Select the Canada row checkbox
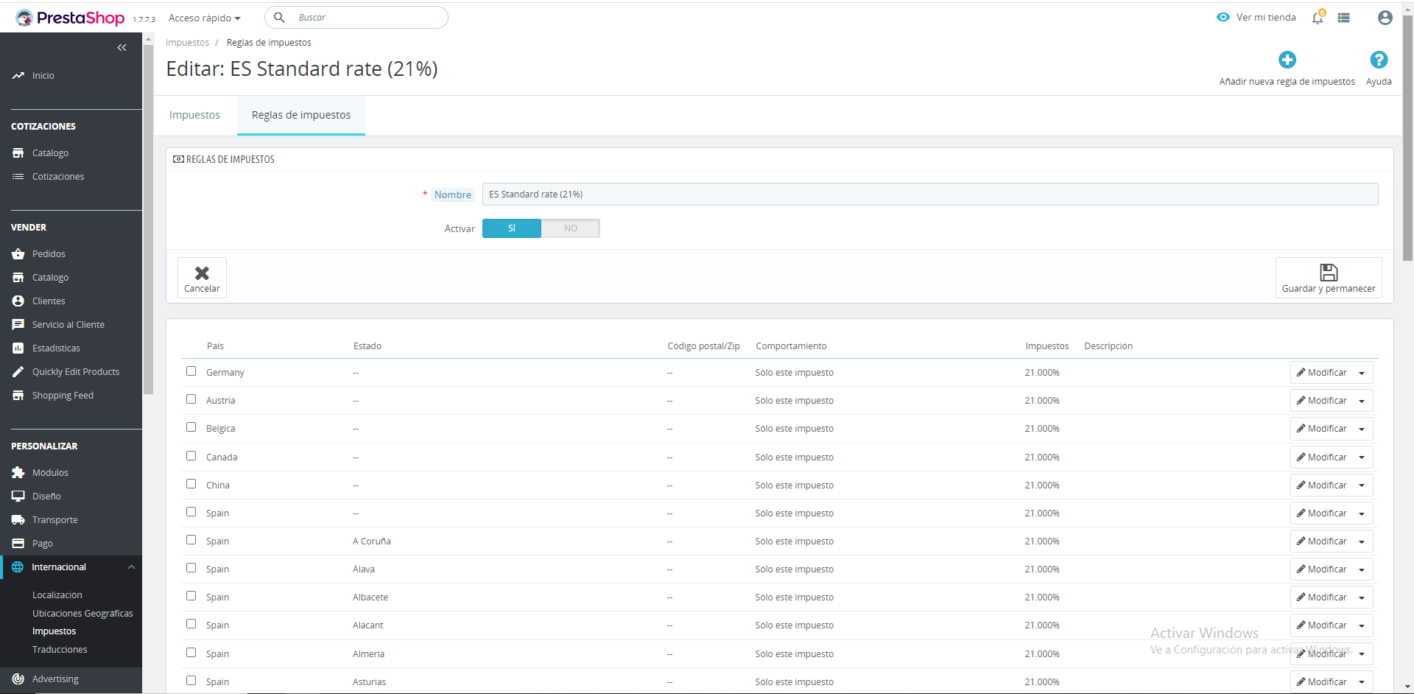Viewport: 1414px width, 694px height. 191,456
